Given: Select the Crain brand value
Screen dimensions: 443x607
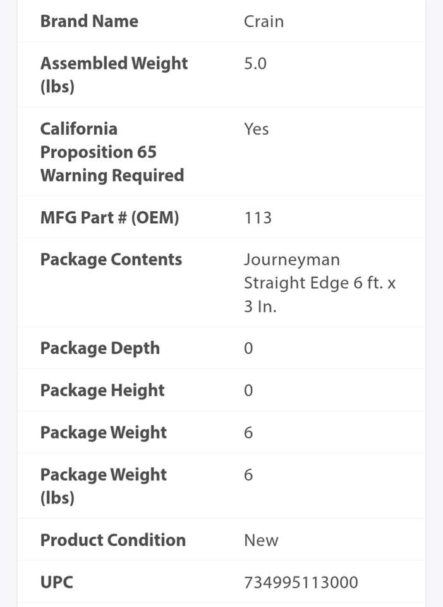Looking at the screenshot, I should (x=264, y=21).
